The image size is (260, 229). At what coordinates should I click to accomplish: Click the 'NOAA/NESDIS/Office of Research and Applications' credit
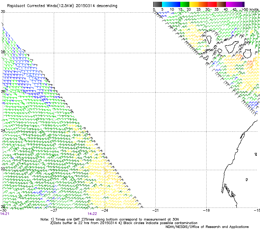tap(207, 227)
